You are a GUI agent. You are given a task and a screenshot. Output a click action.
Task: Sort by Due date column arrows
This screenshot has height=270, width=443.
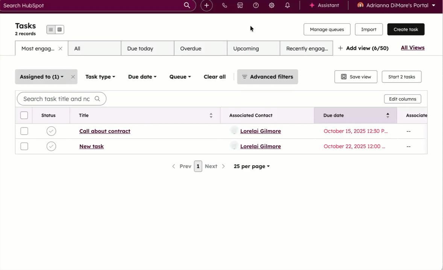click(388, 115)
